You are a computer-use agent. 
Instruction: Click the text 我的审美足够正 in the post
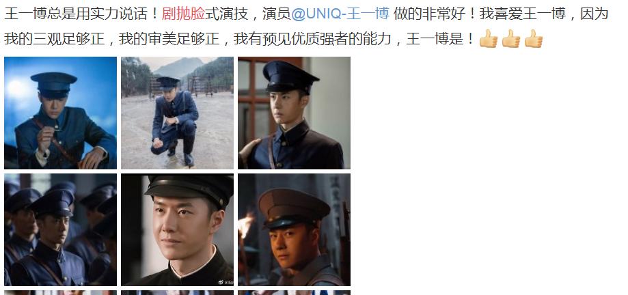pyautogui.click(x=169, y=39)
